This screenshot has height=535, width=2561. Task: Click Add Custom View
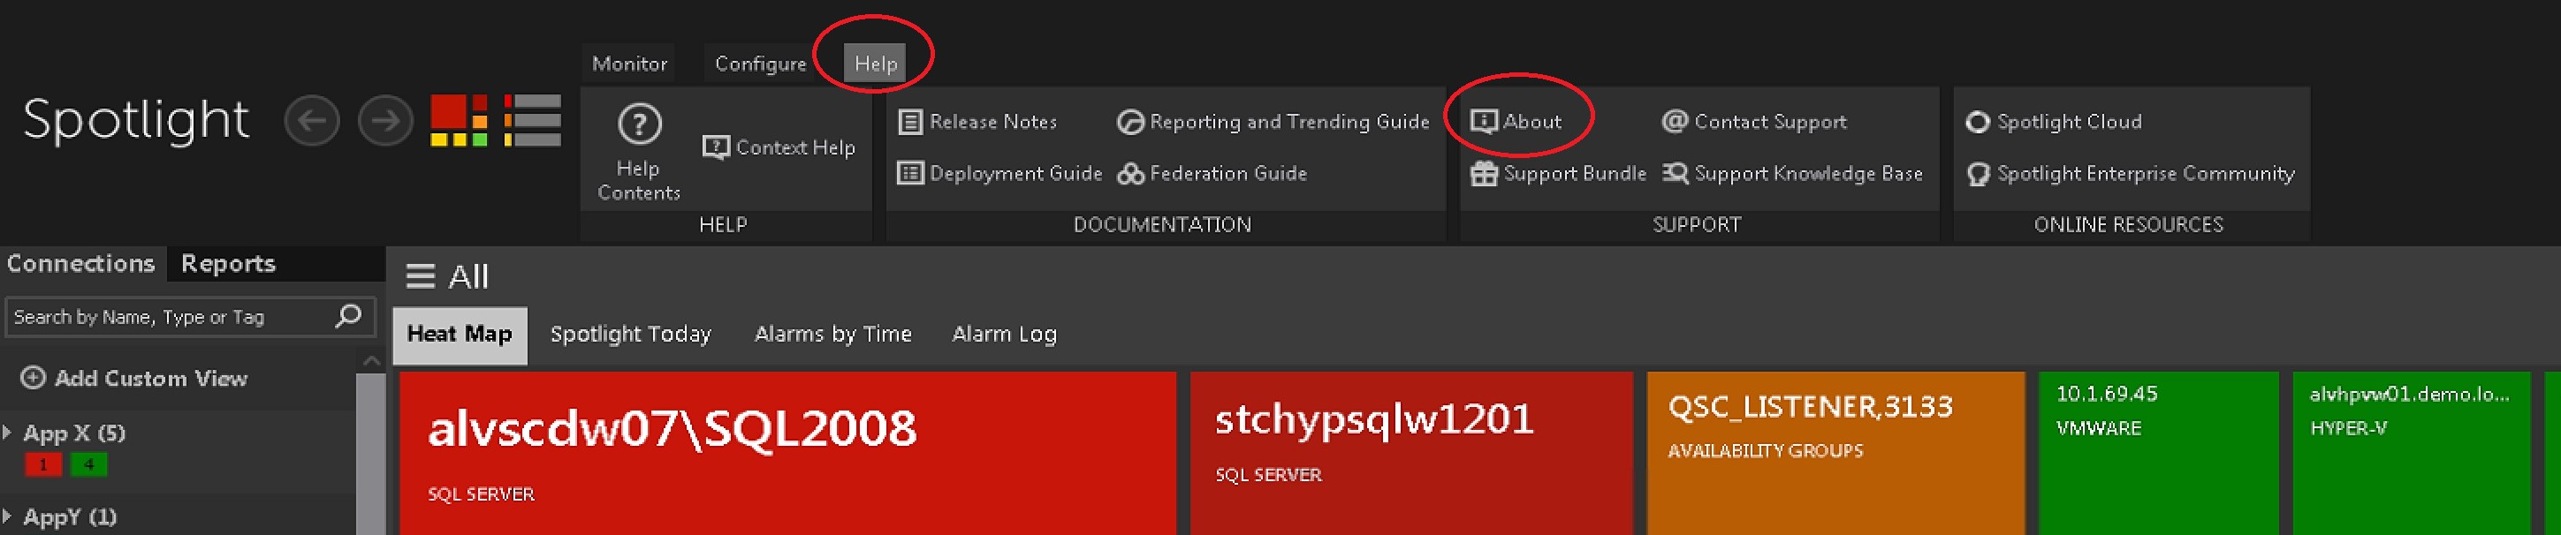(x=134, y=378)
